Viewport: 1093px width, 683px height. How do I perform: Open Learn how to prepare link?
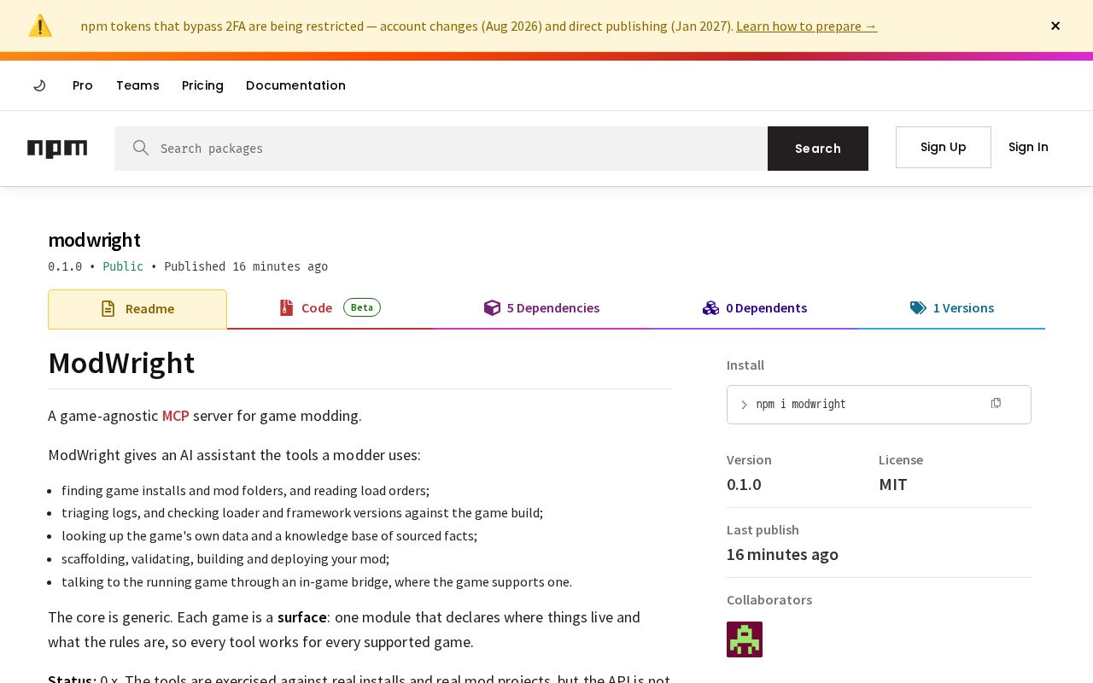(x=806, y=26)
